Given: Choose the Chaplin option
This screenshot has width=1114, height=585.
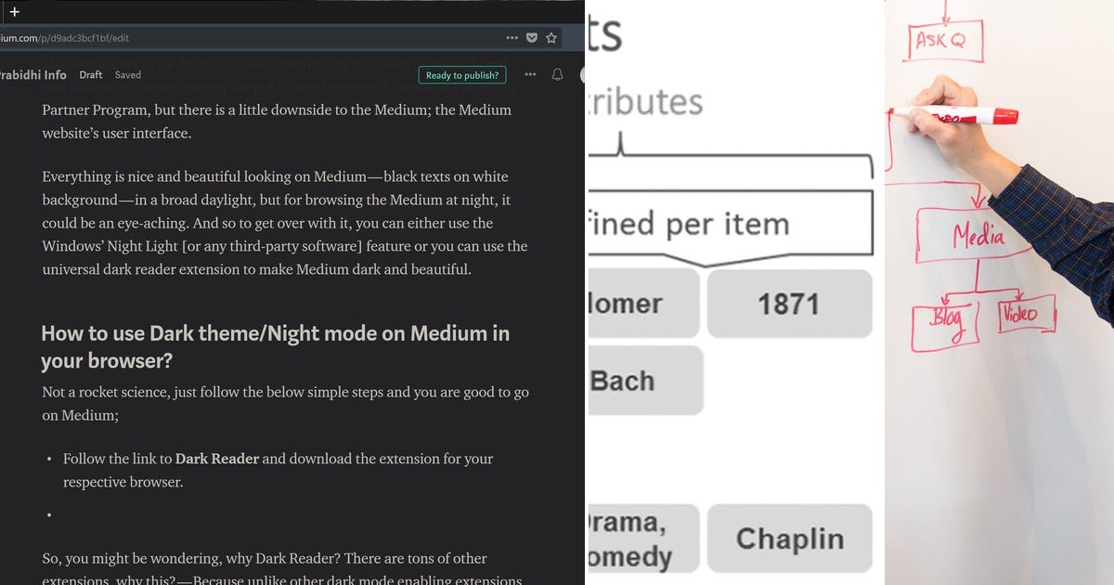Looking at the screenshot, I should (790, 539).
